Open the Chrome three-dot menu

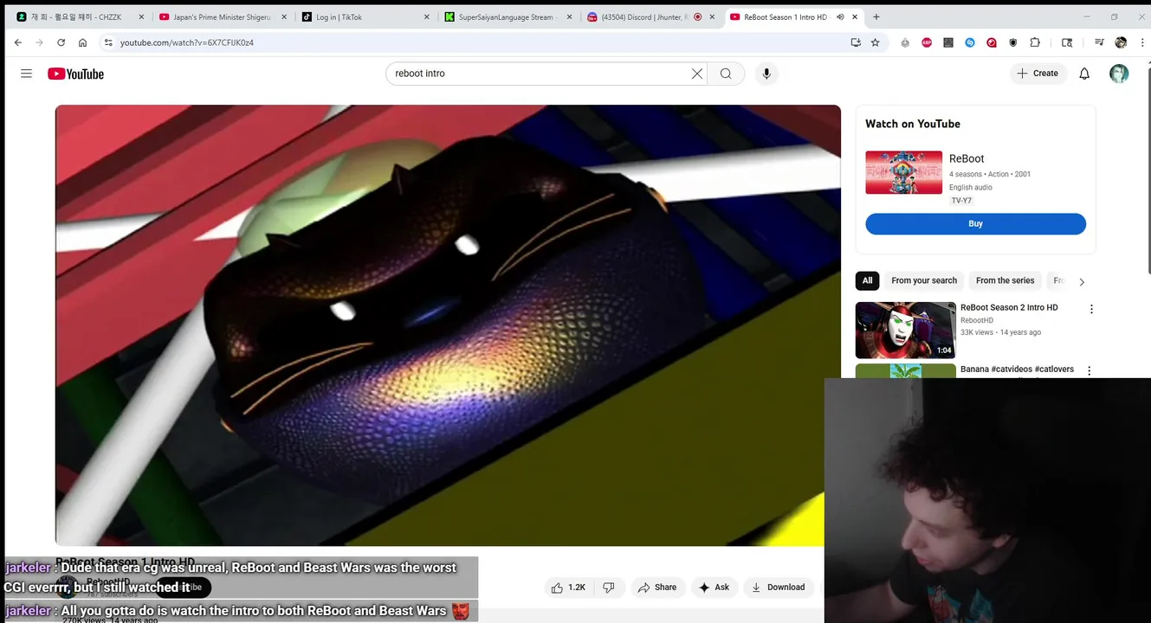point(1141,42)
